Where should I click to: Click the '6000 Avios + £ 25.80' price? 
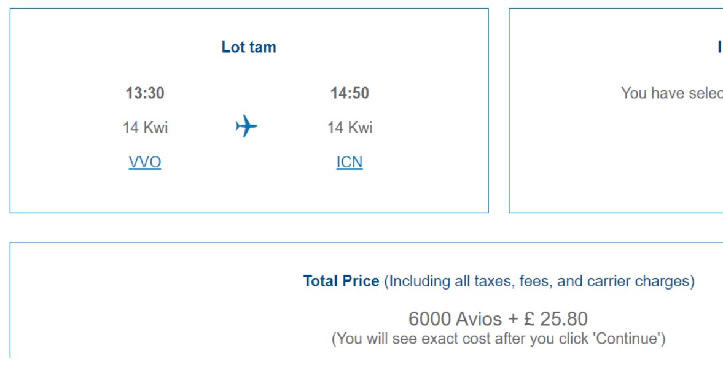(x=498, y=318)
